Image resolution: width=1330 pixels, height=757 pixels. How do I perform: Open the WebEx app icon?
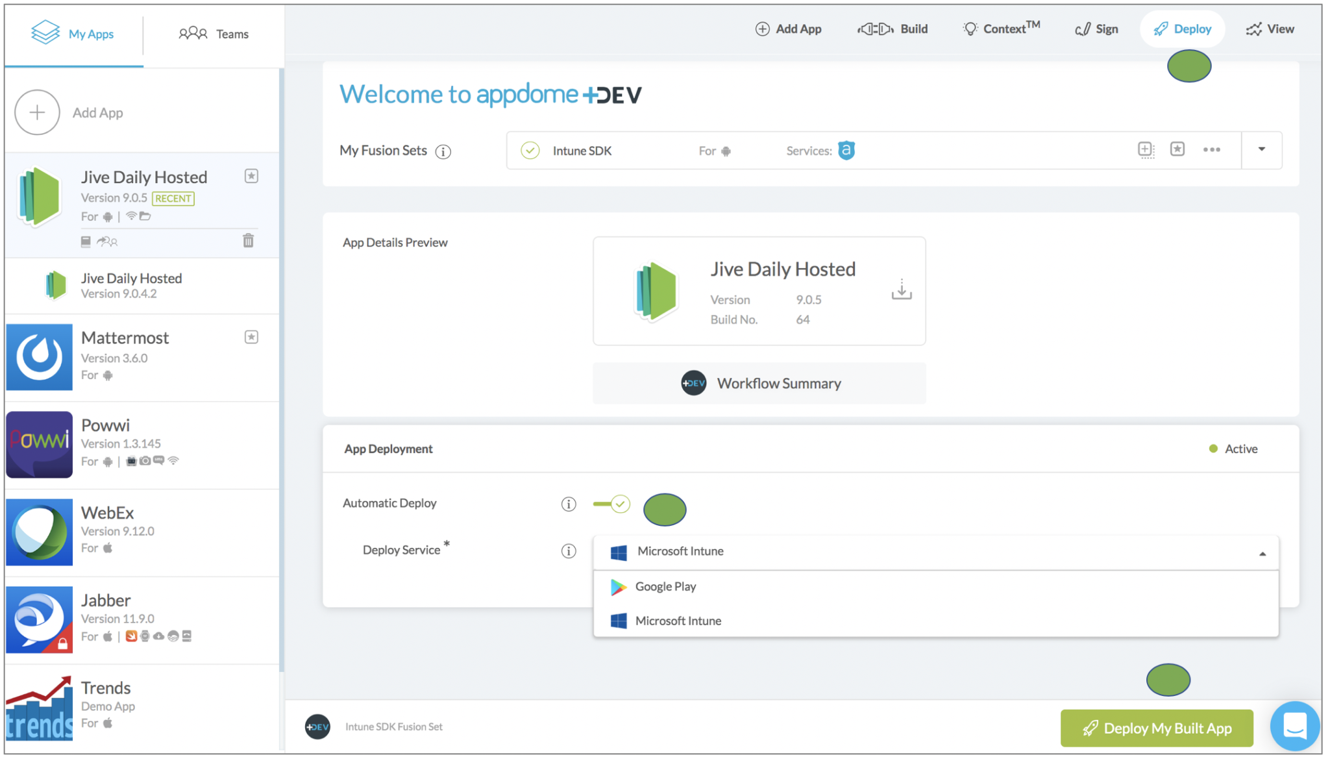[39, 532]
